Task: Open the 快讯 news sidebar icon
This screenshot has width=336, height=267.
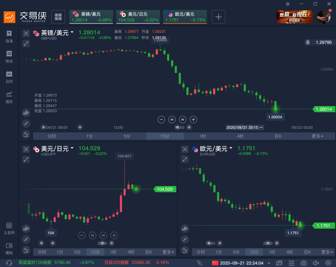Action: (9, 57)
